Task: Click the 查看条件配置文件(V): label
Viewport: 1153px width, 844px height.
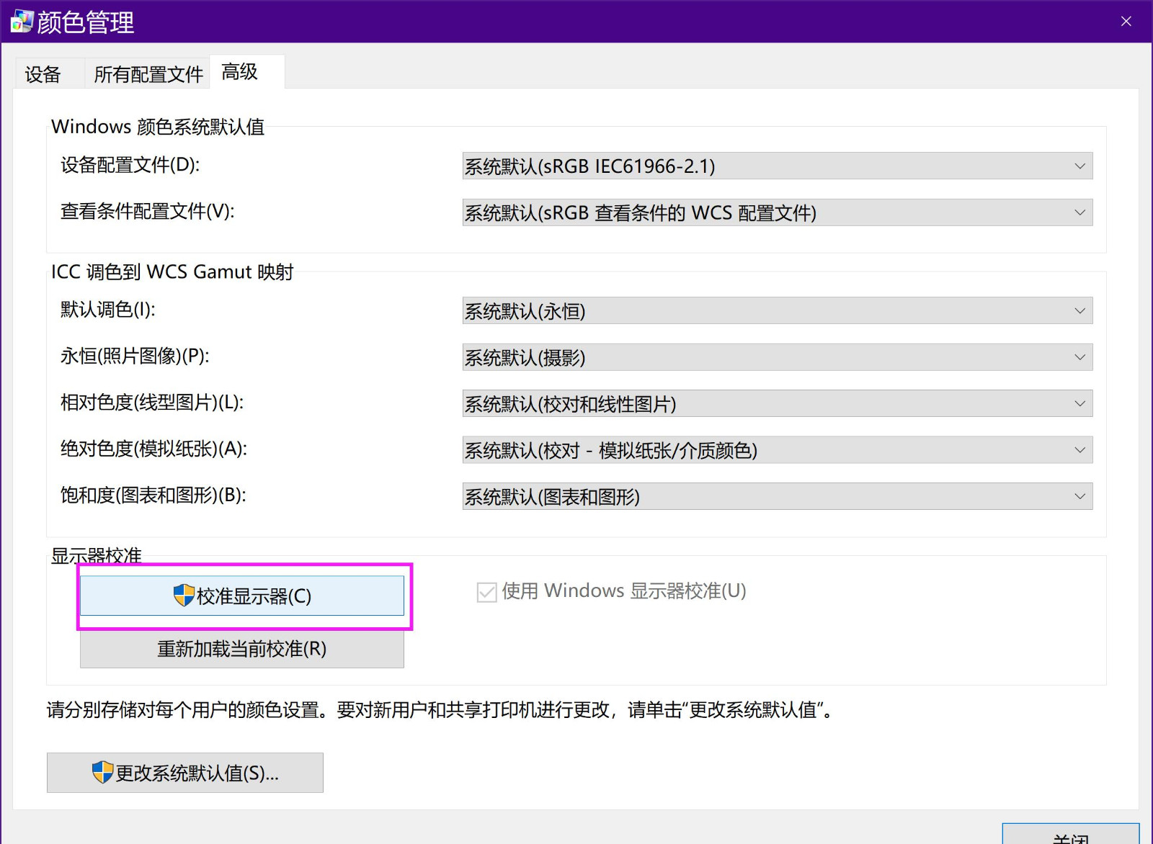Action: tap(148, 211)
